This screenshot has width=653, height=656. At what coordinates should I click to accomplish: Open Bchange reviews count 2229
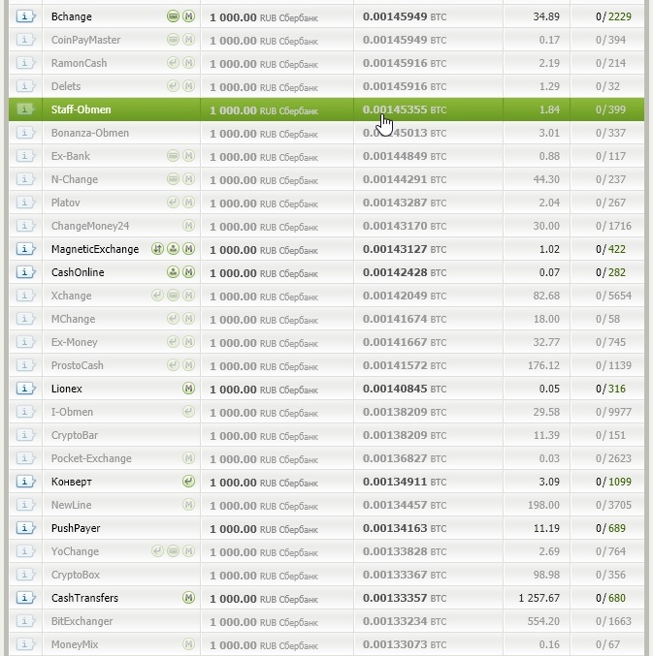620,16
